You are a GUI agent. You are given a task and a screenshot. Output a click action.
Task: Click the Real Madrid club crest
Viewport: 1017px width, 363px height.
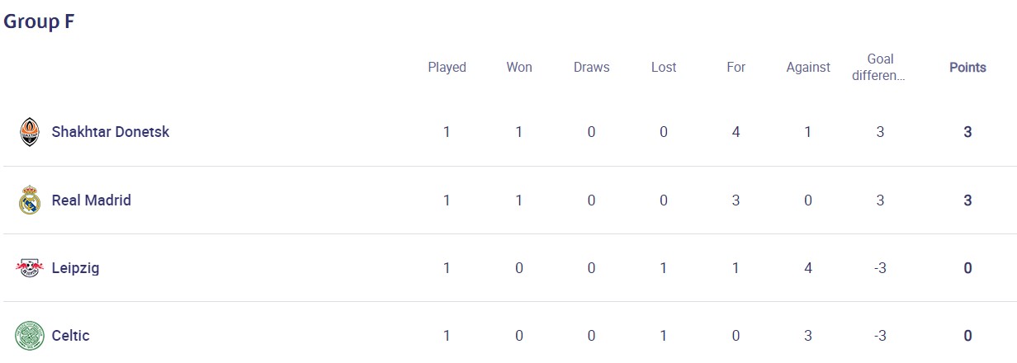click(29, 200)
